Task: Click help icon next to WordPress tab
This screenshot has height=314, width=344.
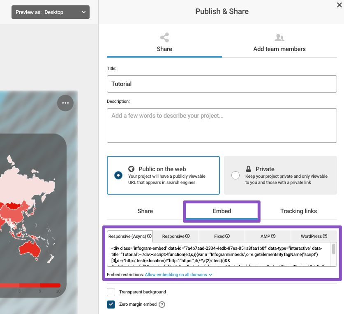Action: [x=325, y=236]
